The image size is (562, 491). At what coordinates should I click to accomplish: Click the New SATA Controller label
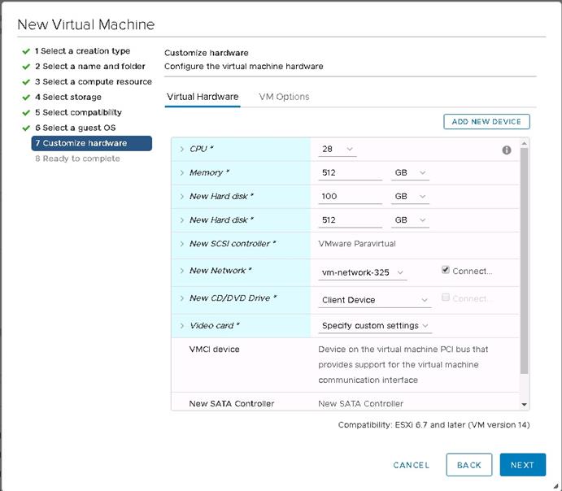[232, 404]
